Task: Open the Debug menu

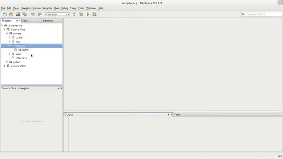Action: [x=64, y=8]
